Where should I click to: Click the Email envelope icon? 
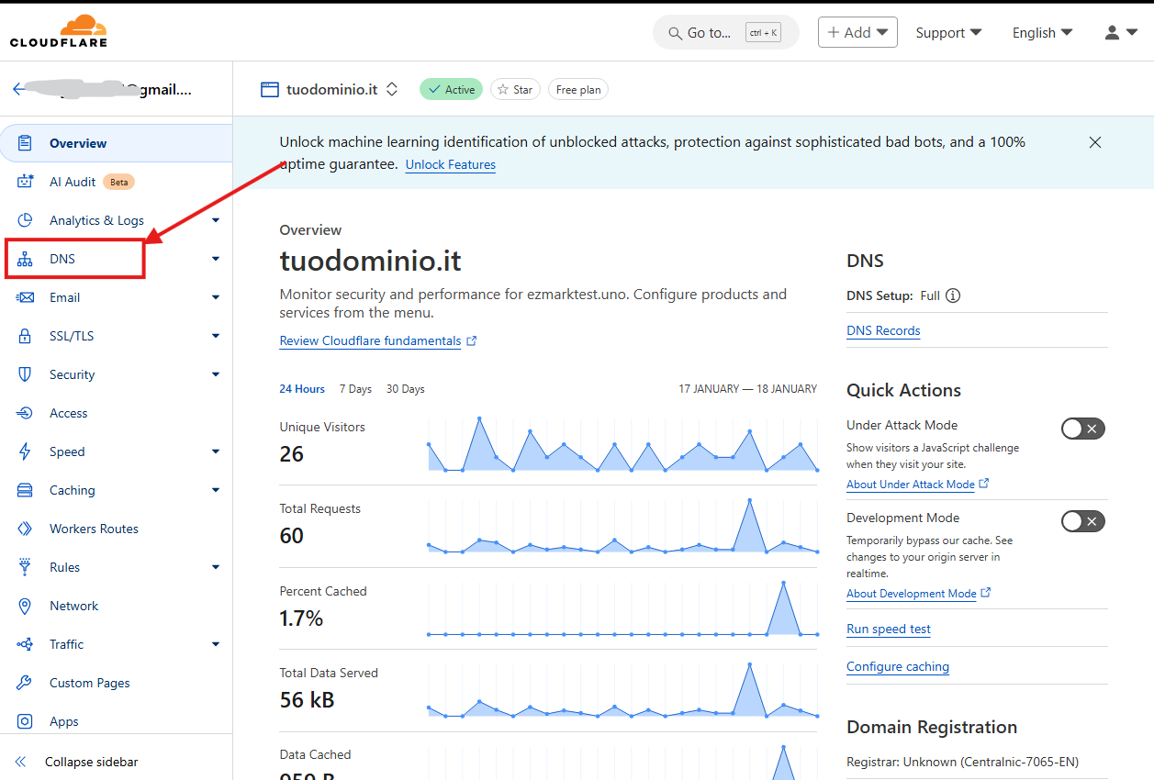(x=25, y=297)
